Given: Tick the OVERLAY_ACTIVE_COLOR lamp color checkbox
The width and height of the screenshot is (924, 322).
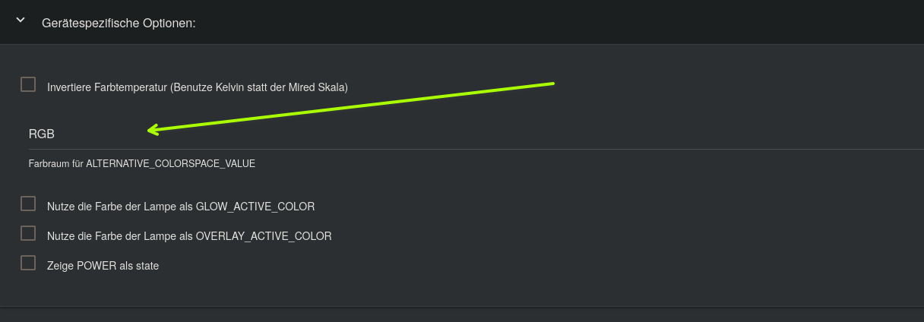Looking at the screenshot, I should pyautogui.click(x=28, y=233).
